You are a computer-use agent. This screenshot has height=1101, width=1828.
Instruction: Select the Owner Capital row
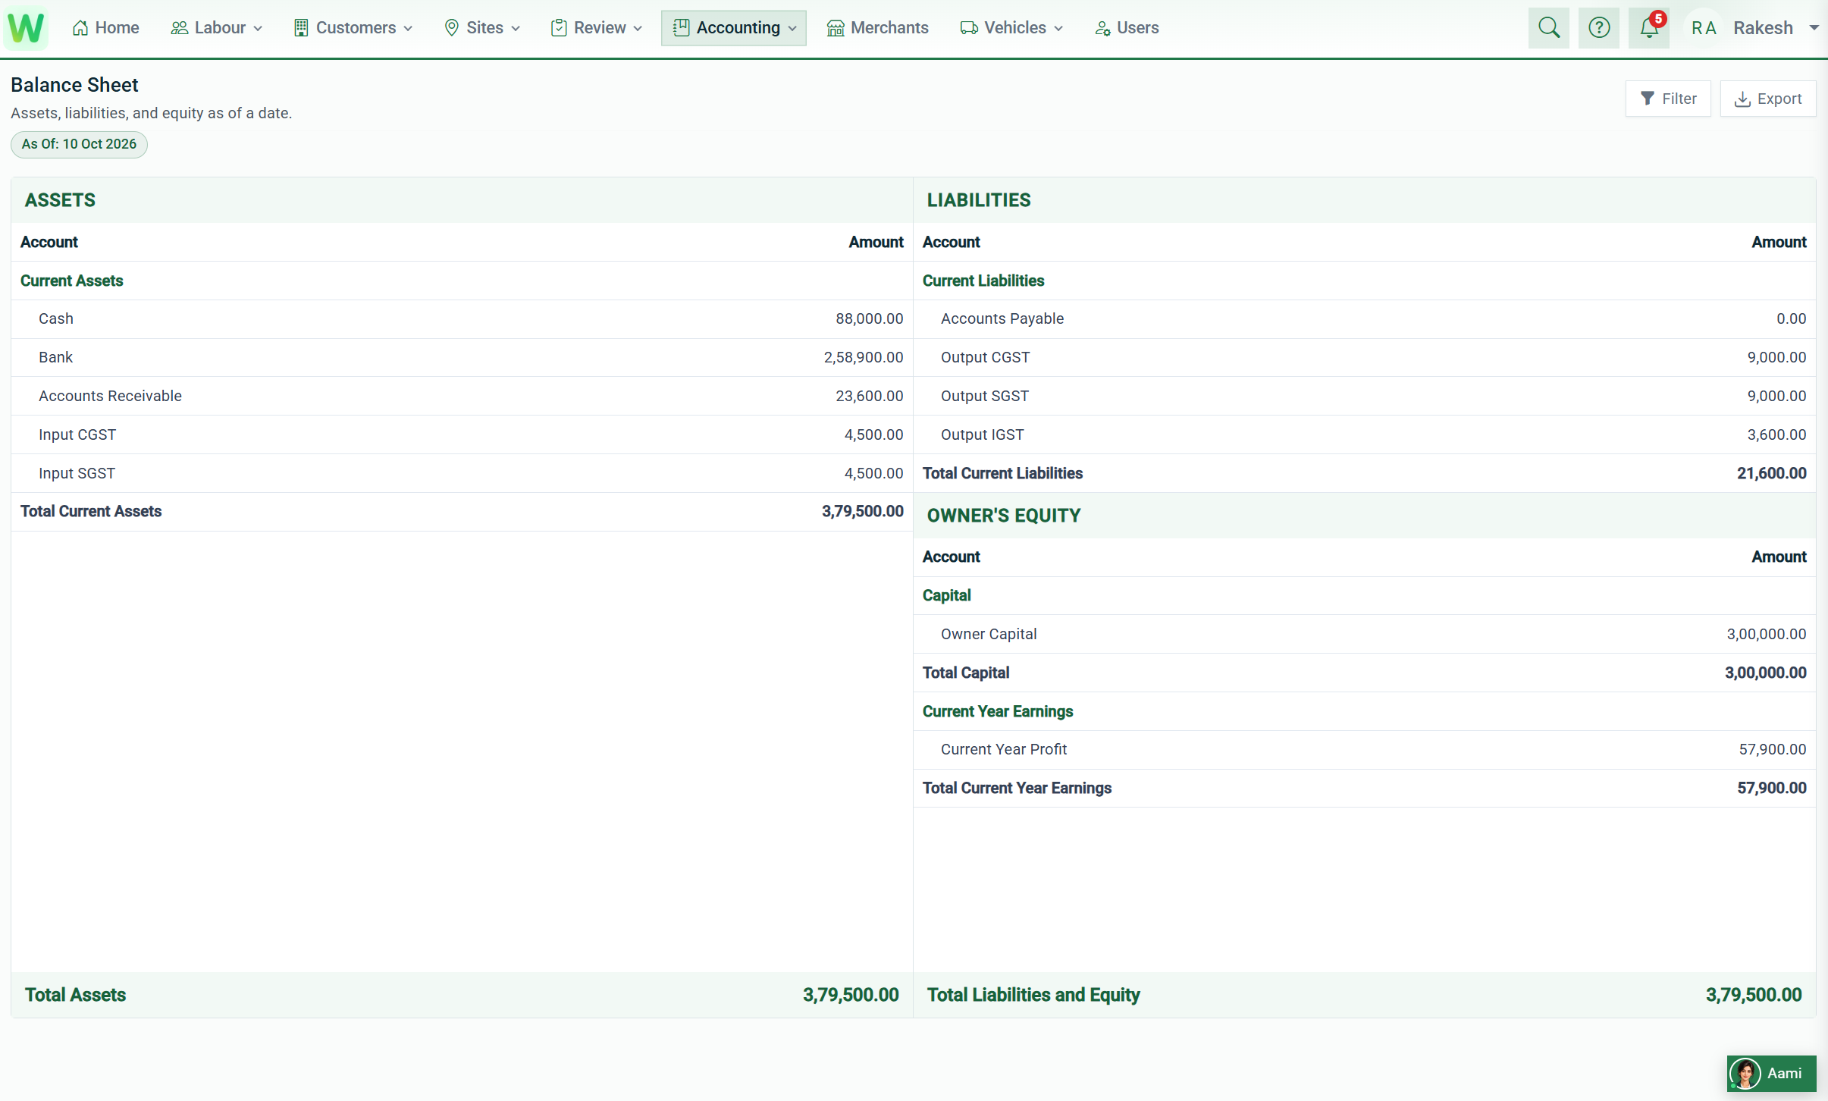click(1364, 634)
